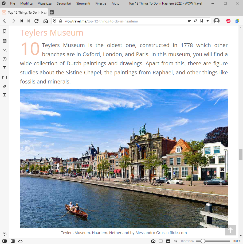The image size is (243, 244).
Task: Open the translate extension icon
Action: click(237, 21)
